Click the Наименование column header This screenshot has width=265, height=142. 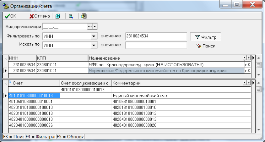click(x=166, y=58)
